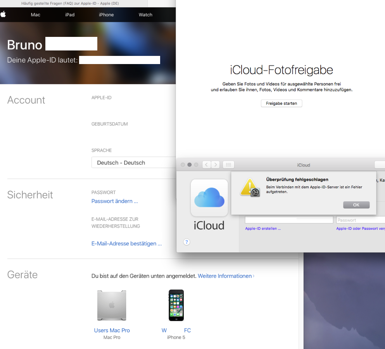Viewport: 385px width, 349px height.
Task: Focus the Passwort input field
Action: pos(361,220)
